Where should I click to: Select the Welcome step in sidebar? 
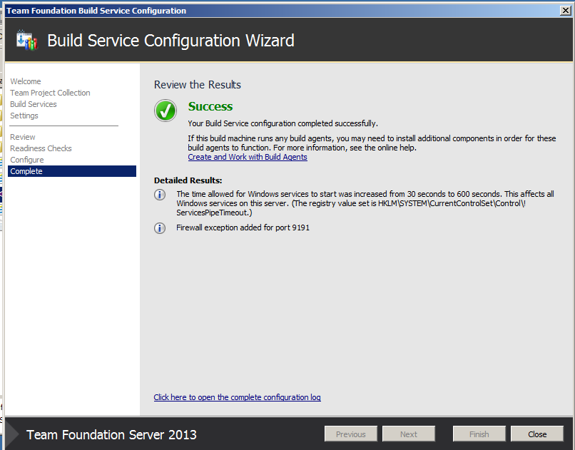26,81
